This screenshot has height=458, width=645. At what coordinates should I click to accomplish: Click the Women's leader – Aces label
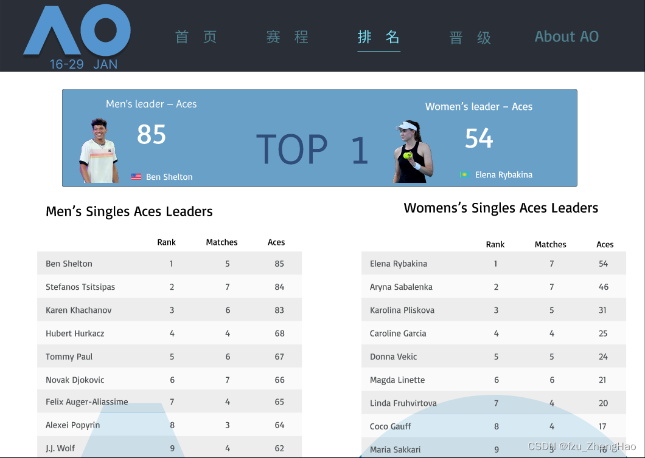(479, 107)
